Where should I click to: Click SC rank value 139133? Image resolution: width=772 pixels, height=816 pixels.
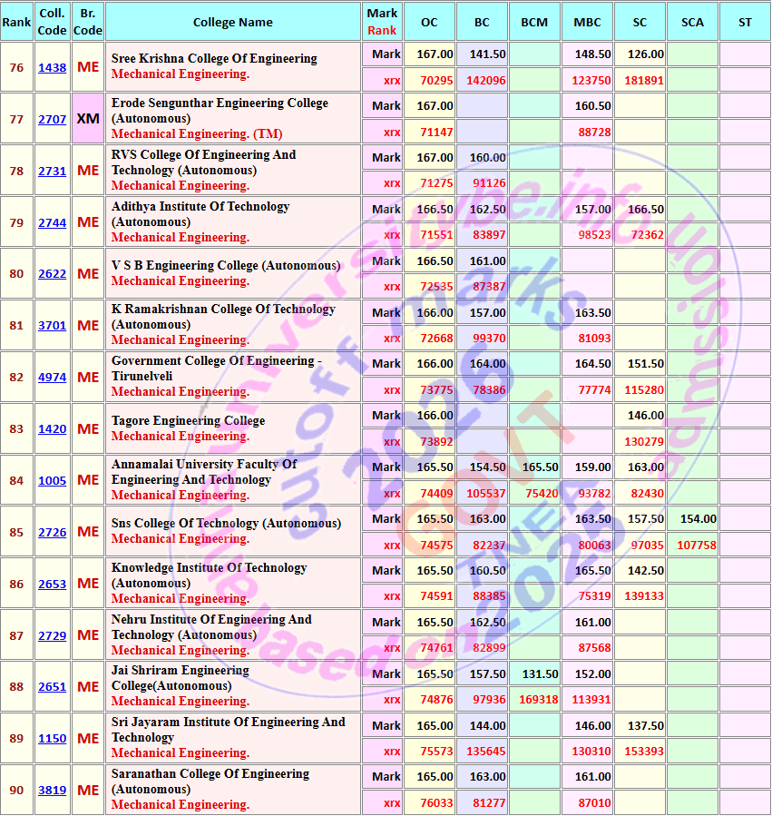point(643,595)
